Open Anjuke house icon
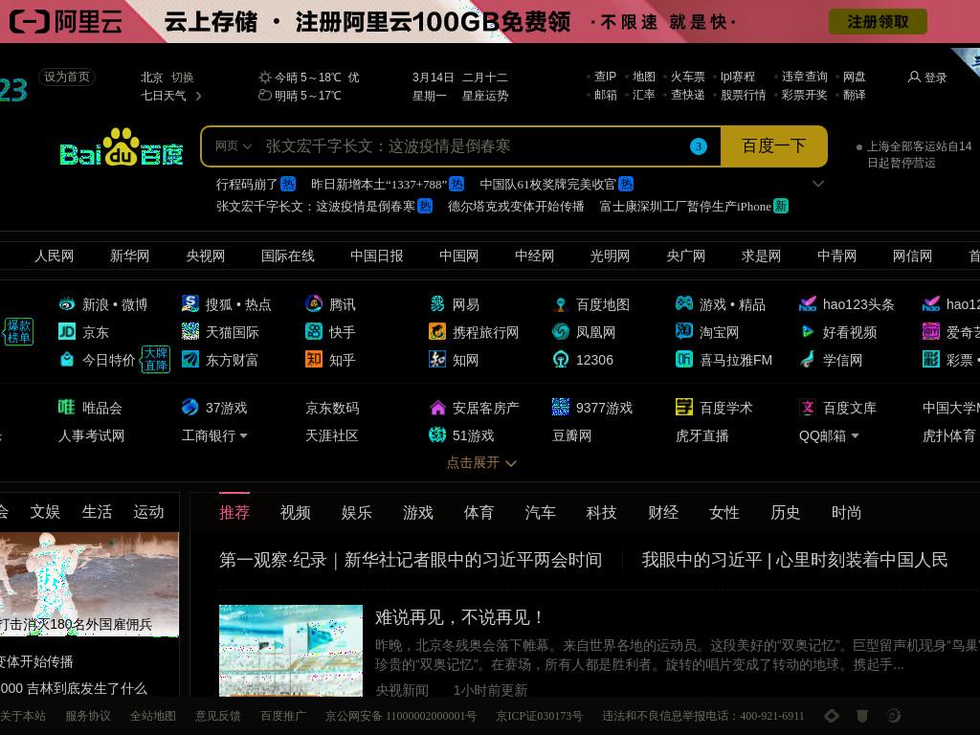This screenshot has width=980, height=735. (436, 408)
